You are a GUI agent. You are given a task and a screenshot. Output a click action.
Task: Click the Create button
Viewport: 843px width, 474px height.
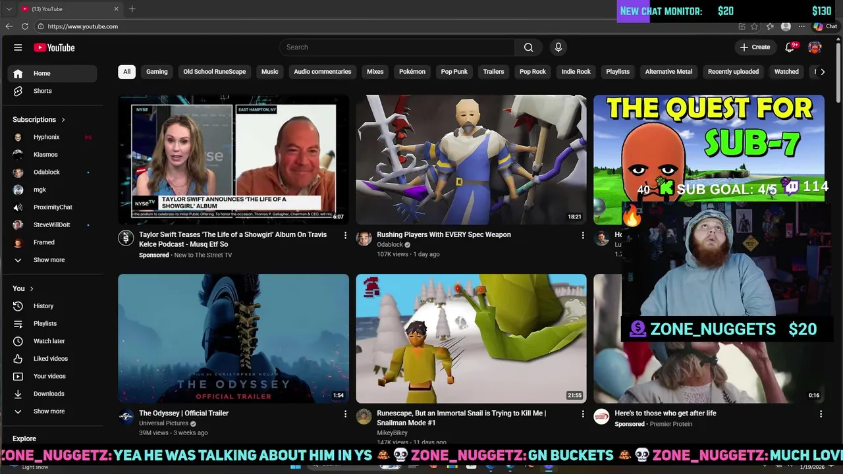coord(755,47)
